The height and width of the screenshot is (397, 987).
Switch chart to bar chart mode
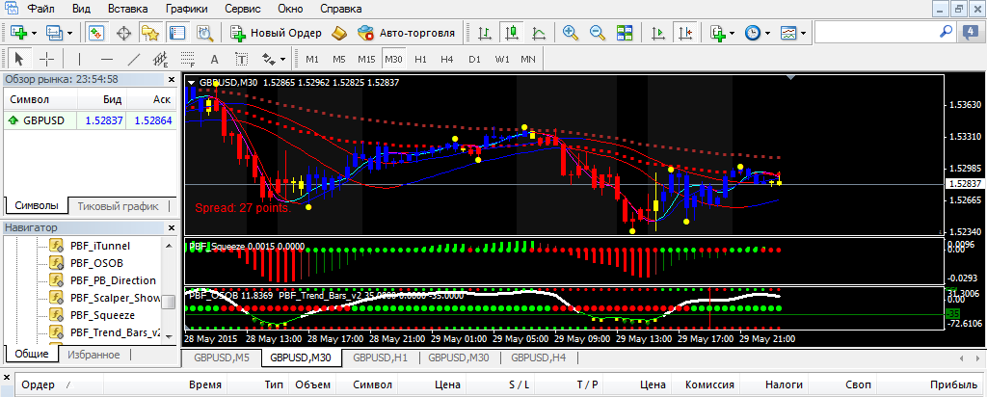tap(485, 32)
